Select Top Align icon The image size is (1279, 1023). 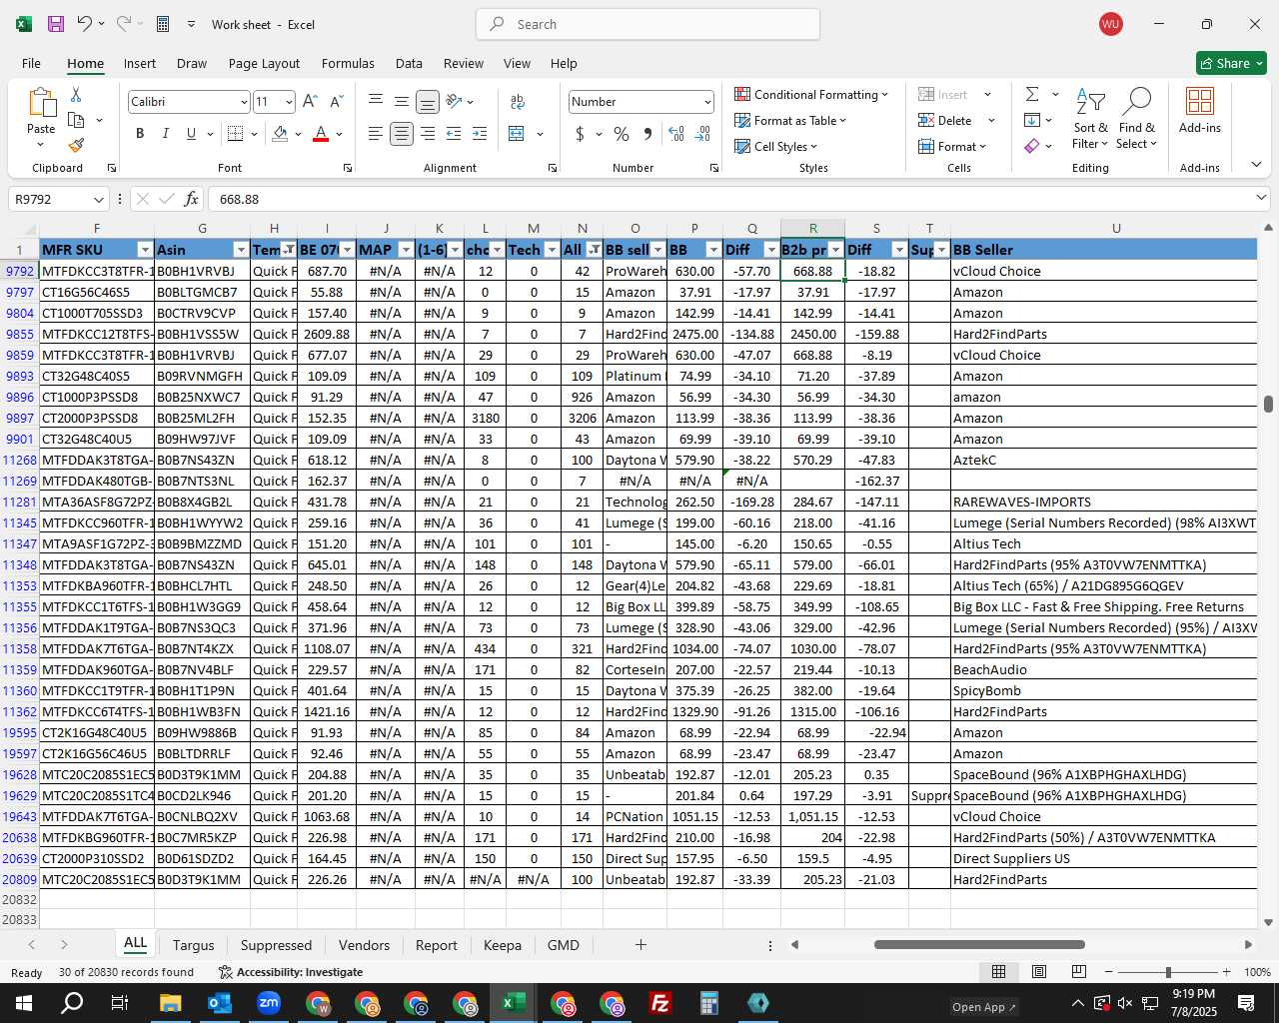[x=376, y=101]
